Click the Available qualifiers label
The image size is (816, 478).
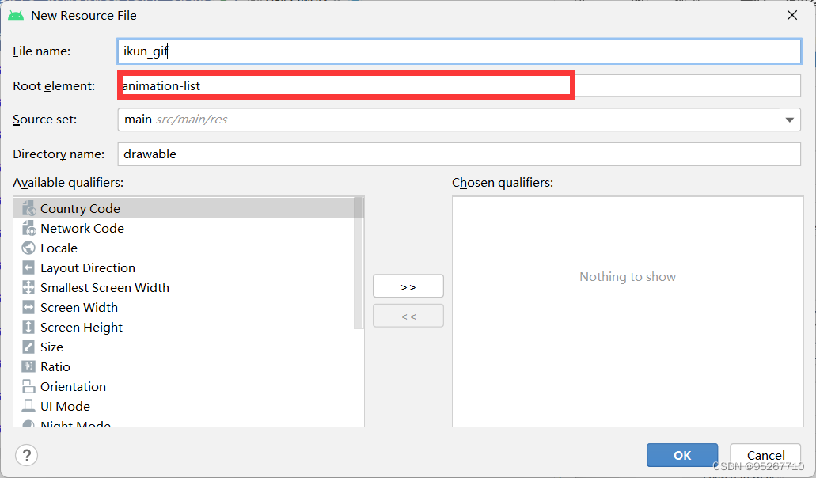click(68, 183)
